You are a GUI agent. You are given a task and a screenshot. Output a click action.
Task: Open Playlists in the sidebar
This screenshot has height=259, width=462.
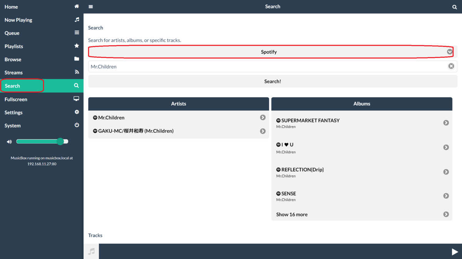coord(42,46)
